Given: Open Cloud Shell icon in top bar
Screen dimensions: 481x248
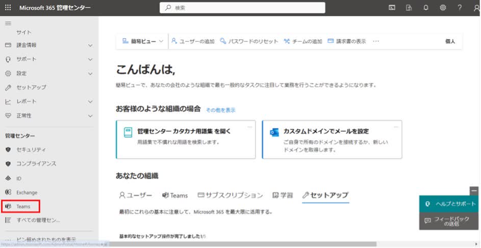Looking at the screenshot, I should click(392, 8).
